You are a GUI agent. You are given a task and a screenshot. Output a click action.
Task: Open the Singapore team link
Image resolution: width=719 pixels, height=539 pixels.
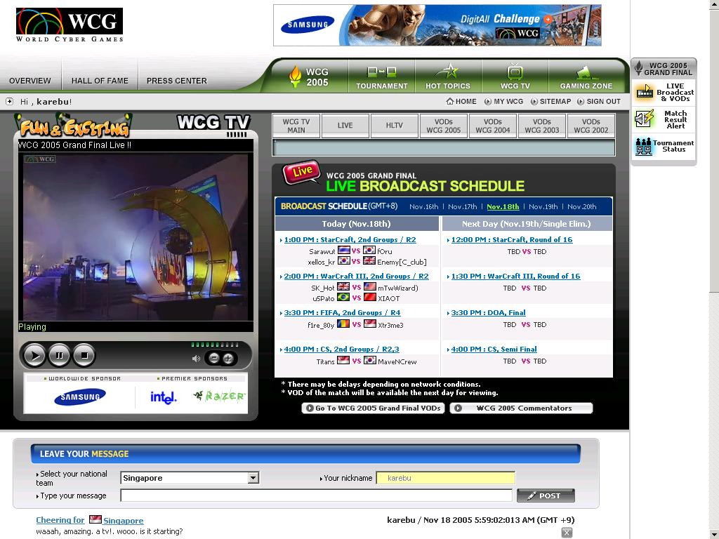(x=123, y=521)
